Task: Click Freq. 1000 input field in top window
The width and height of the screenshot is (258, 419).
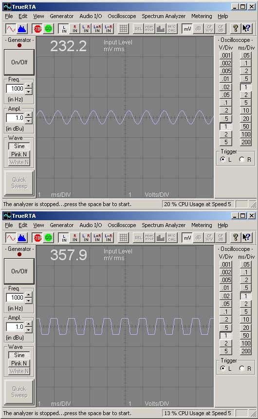Action: 16,89
